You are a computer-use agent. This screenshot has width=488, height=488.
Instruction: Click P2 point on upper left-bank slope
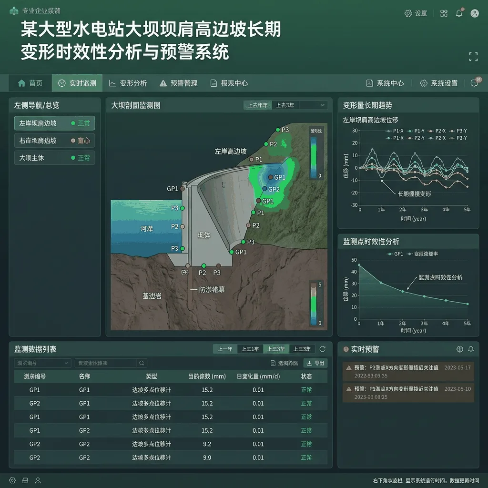tap(266, 144)
